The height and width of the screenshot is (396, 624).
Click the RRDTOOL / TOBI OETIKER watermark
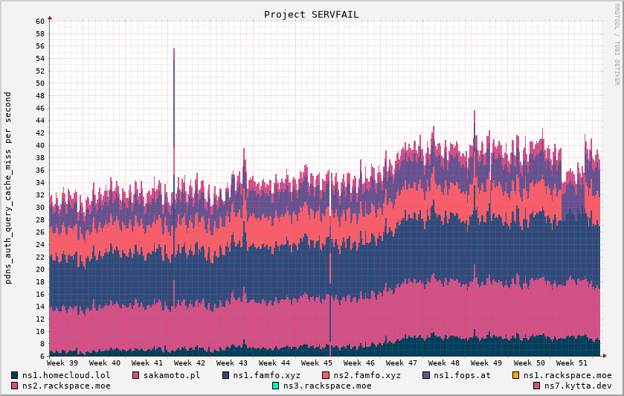click(617, 43)
